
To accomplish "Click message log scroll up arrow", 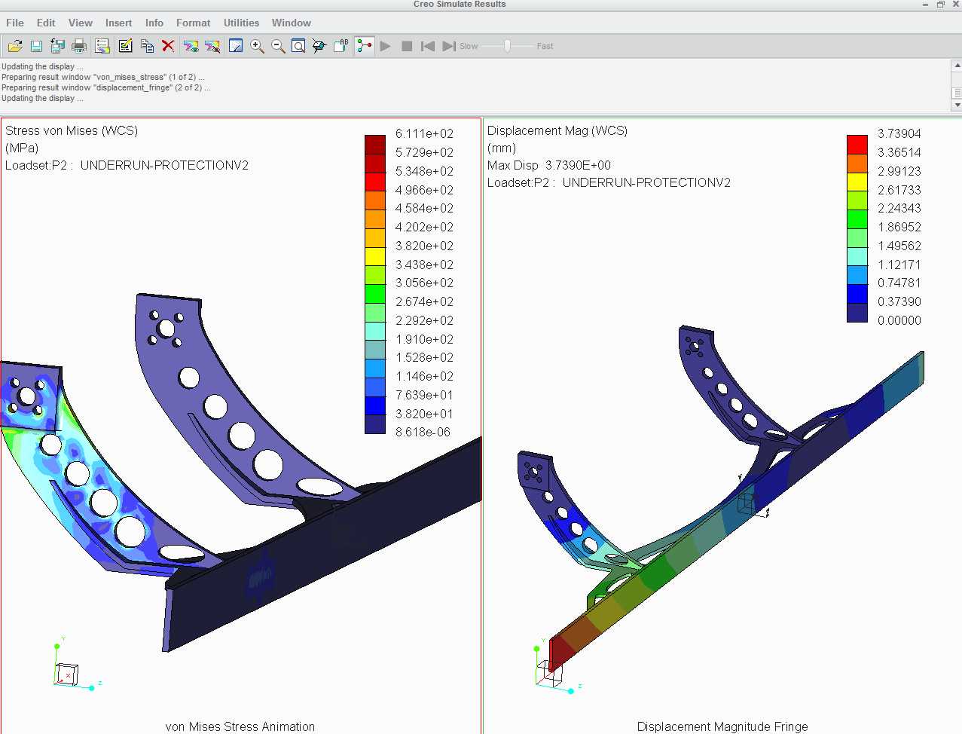I will click(957, 66).
